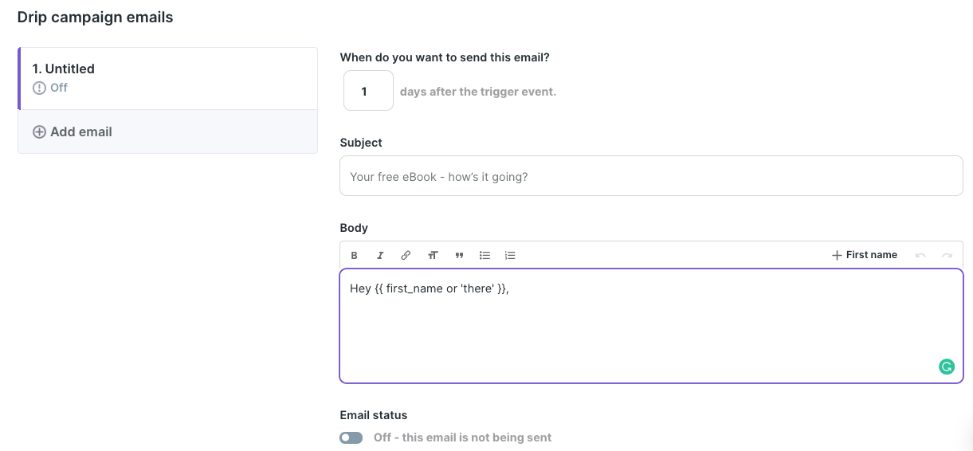The width and height of the screenshot is (973, 451).
Task: Click the Off warning icon under Untitled
Action: [x=39, y=88]
